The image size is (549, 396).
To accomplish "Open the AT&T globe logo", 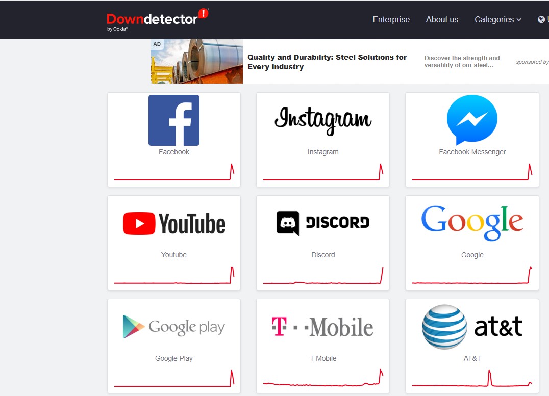I will (x=444, y=327).
